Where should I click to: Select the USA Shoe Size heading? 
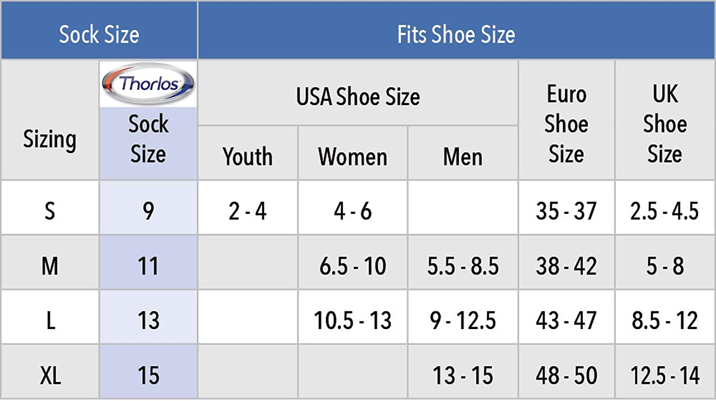358,96
